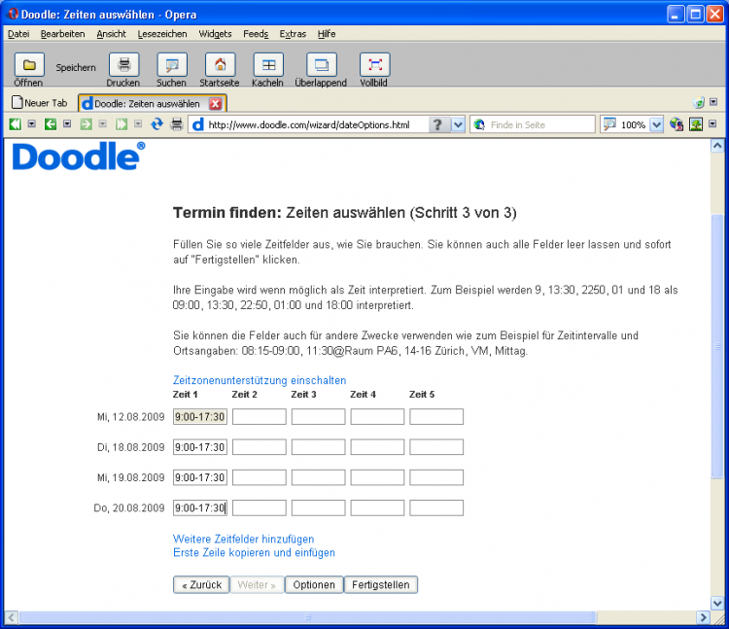Screen dimensions: 729x629
Task: Go back with the green back arrow
Action: click(x=51, y=124)
